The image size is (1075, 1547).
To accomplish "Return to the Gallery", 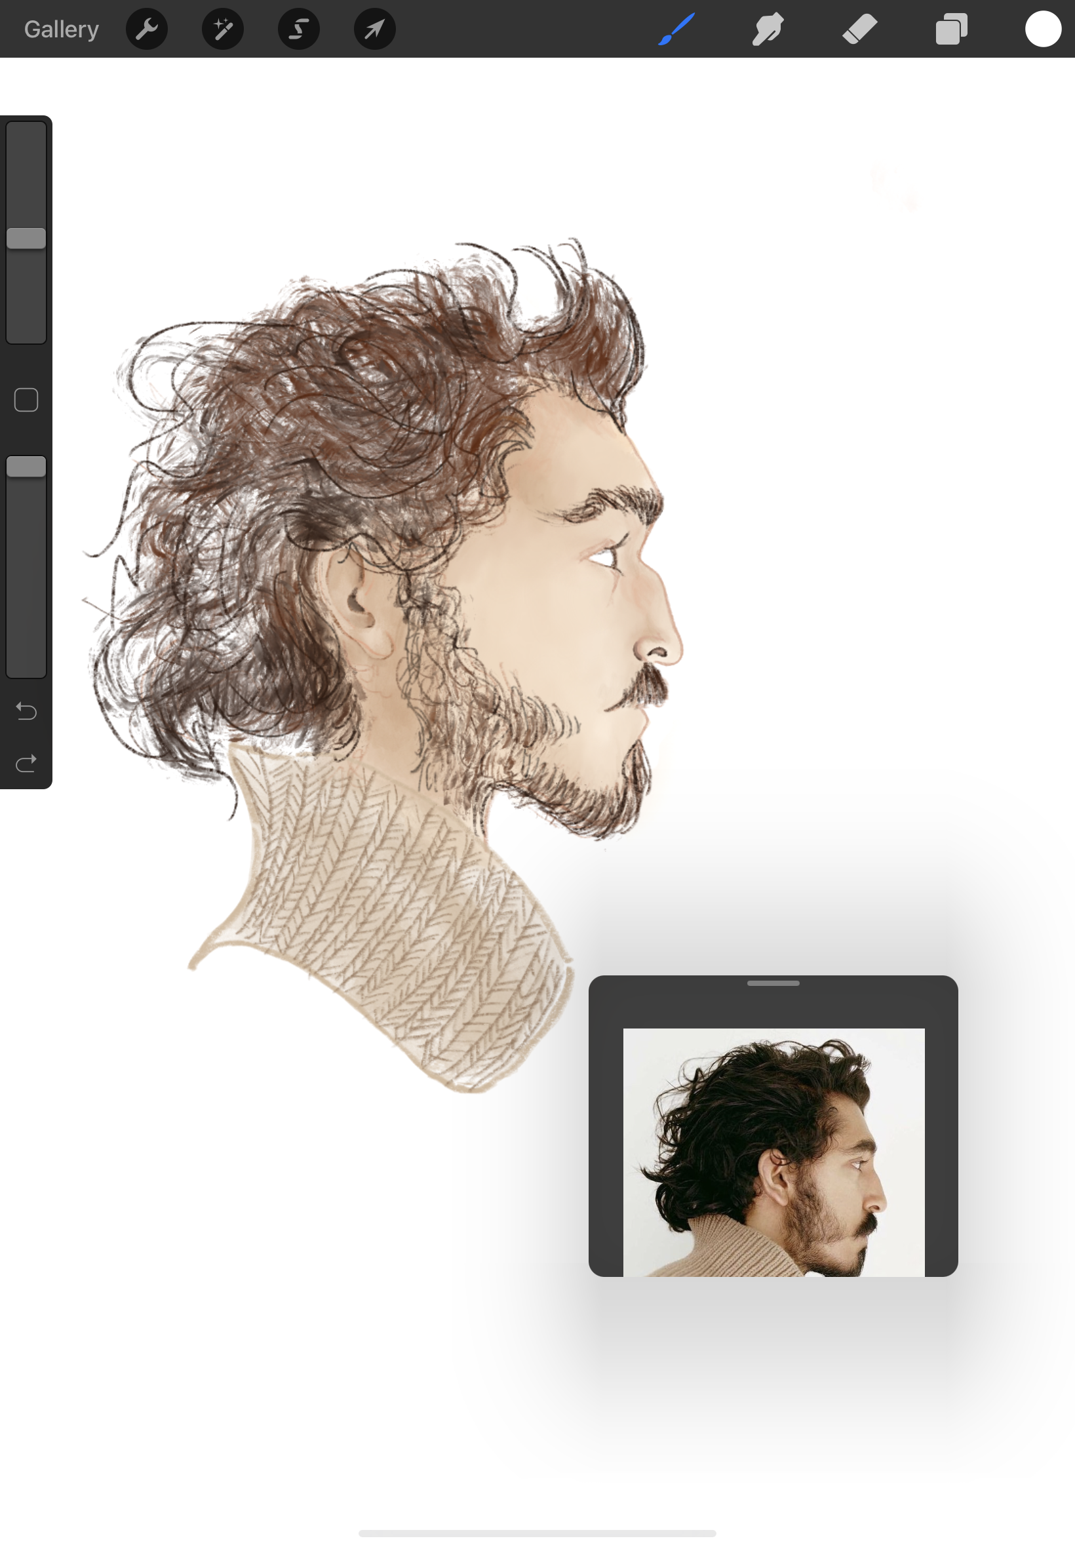I will [60, 28].
